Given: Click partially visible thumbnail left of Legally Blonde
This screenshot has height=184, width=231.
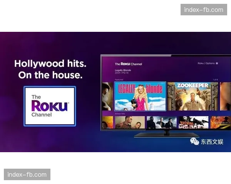Looking at the screenshot, I should tap(107, 96).
